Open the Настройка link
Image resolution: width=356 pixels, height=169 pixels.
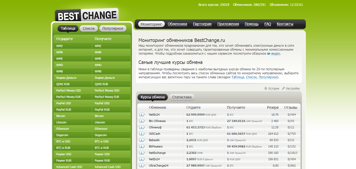coord(293,88)
